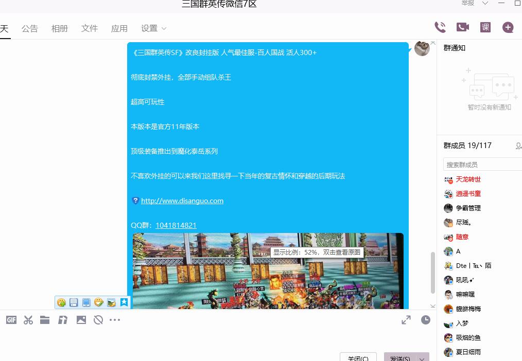
Task: Click the game screenshot image in message
Action: pos(268,271)
